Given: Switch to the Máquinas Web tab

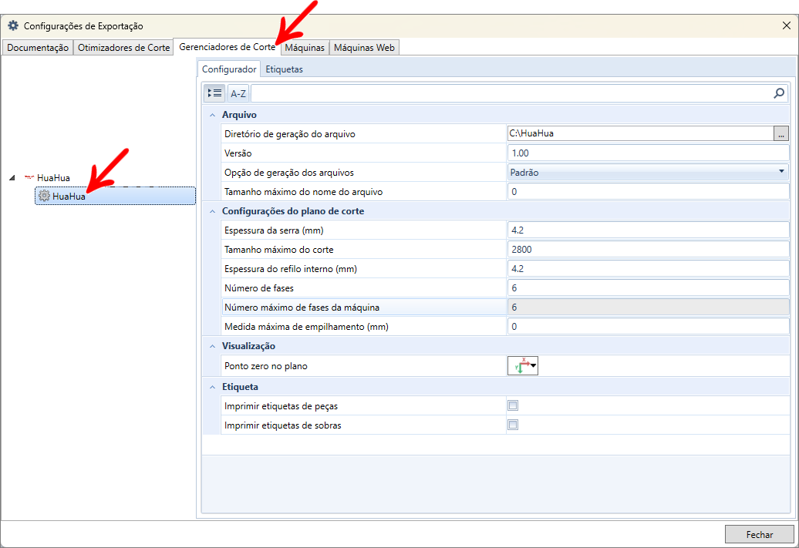Looking at the screenshot, I should point(364,47).
